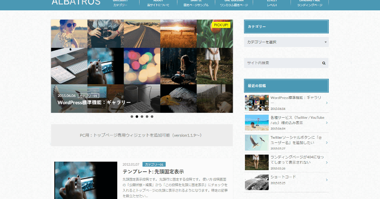Image resolution: width=380 pixels, height=199 pixels.
Task: Click beach thumbnail in recent posts
Action: click(x=257, y=122)
